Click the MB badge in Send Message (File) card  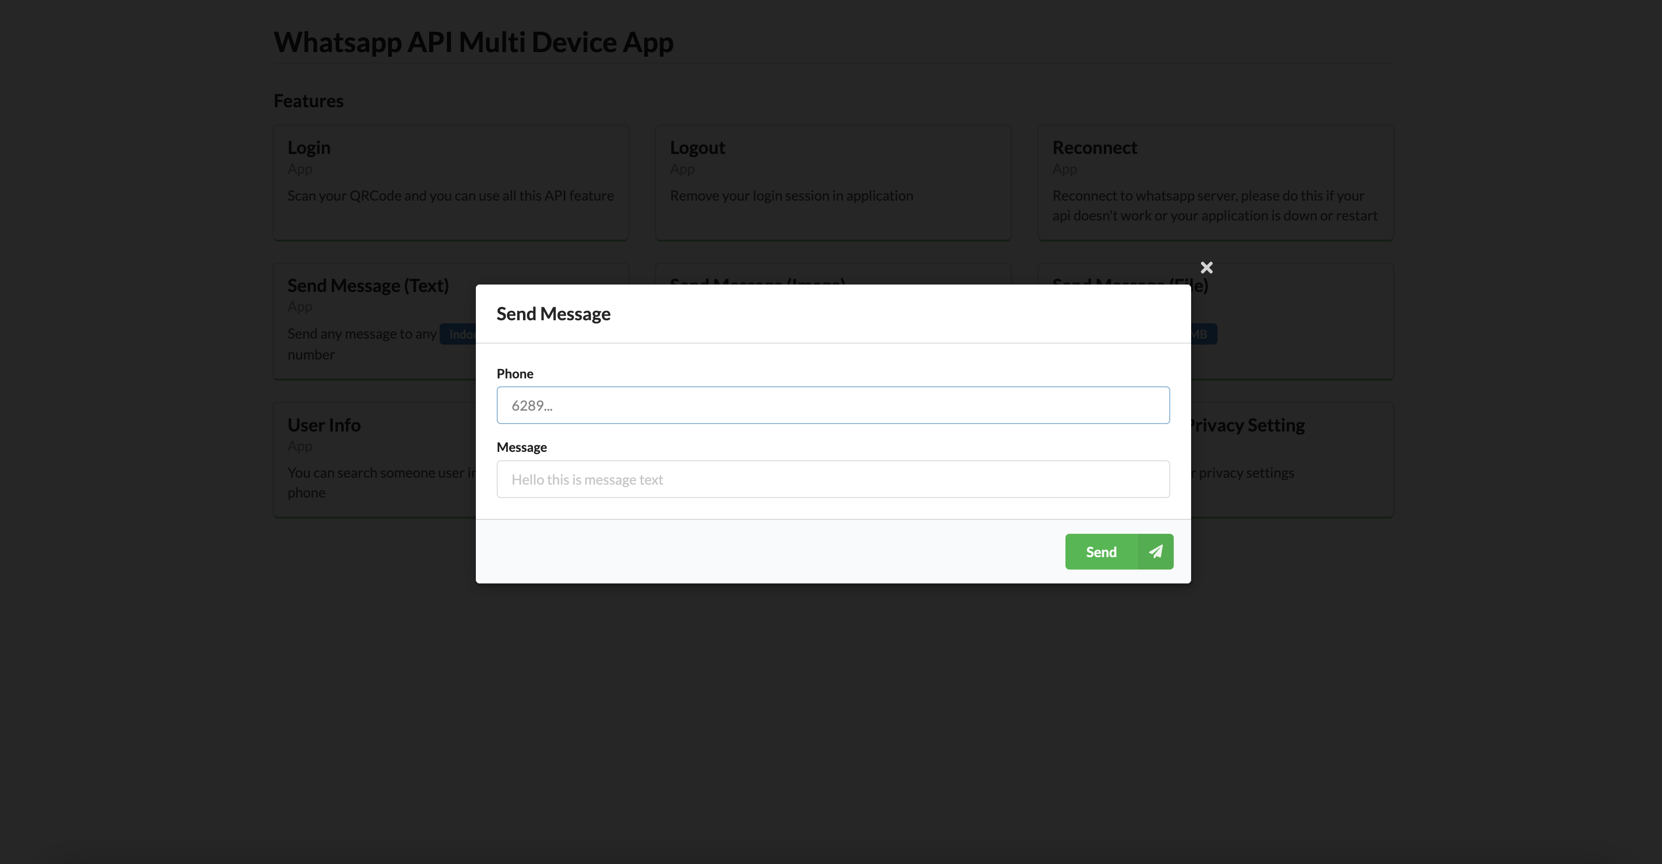[1204, 334]
